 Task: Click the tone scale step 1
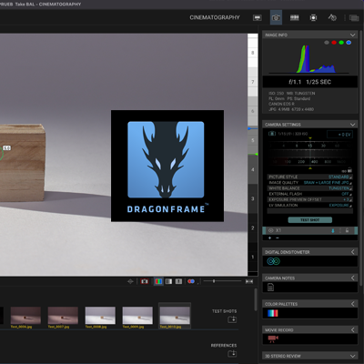253,257
